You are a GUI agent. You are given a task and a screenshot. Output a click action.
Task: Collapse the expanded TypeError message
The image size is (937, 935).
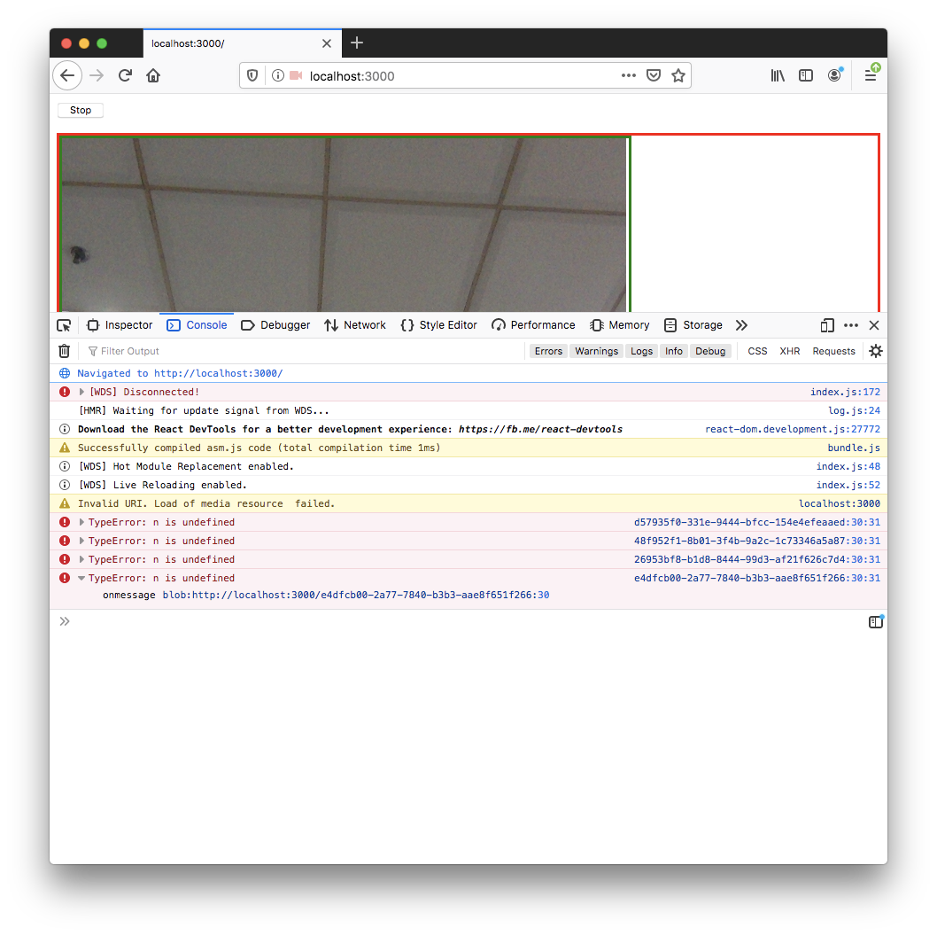click(x=81, y=577)
